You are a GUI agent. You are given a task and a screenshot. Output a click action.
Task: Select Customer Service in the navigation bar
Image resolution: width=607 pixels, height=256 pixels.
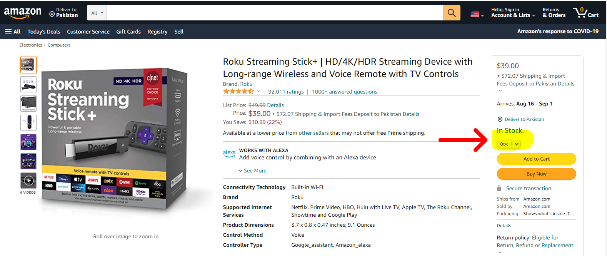(88, 32)
